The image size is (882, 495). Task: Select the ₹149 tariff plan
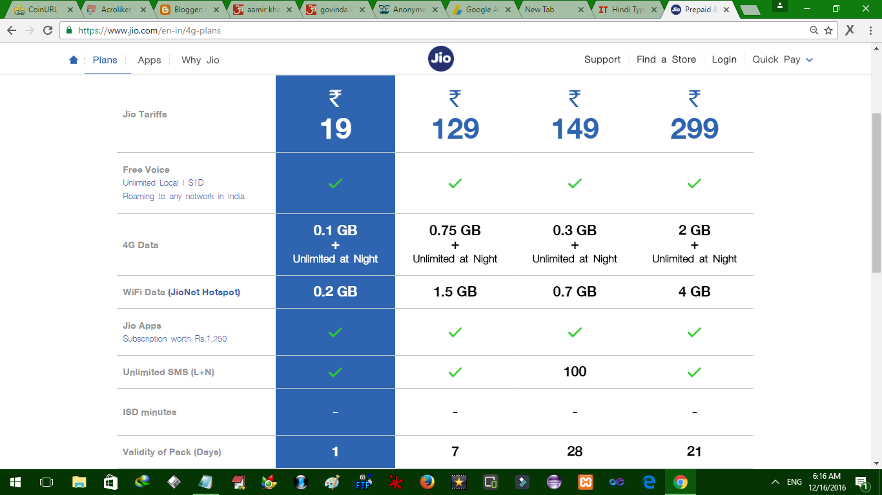(575, 114)
